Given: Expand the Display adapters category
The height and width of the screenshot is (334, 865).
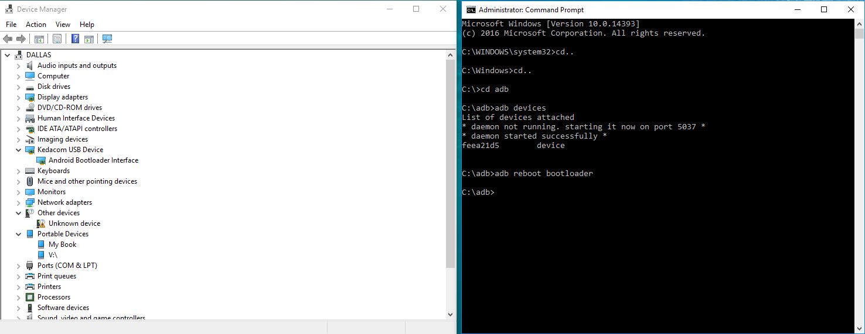Looking at the screenshot, I should click(x=18, y=97).
